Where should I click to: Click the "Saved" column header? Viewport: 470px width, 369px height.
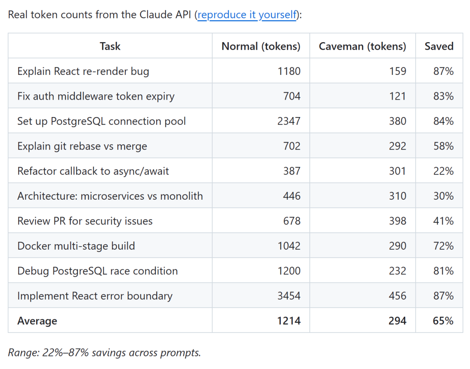439,46
